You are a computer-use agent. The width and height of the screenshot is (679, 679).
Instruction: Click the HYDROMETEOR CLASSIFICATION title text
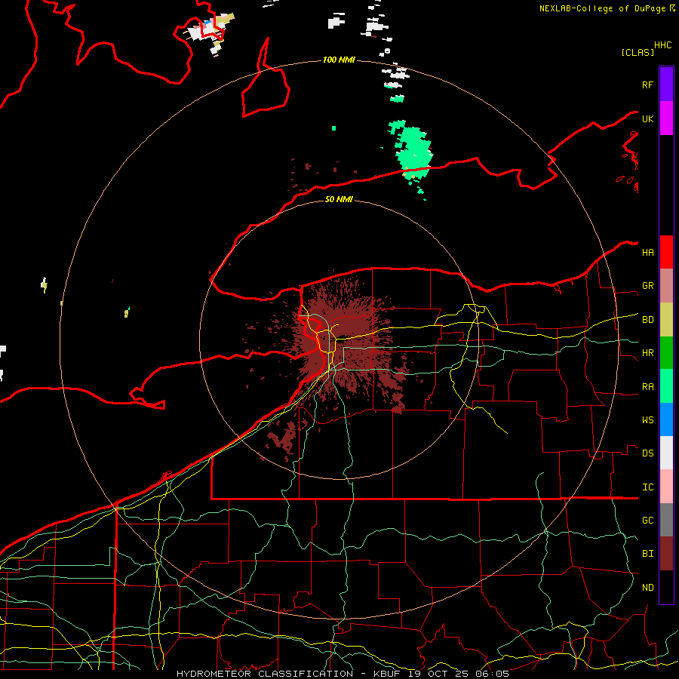click(x=265, y=674)
